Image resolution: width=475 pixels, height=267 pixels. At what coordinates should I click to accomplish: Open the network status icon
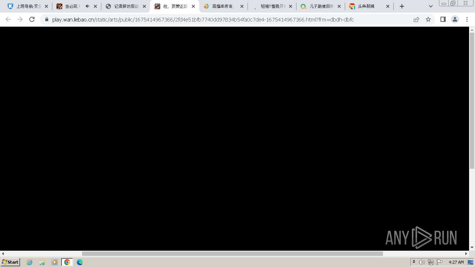[431, 262]
